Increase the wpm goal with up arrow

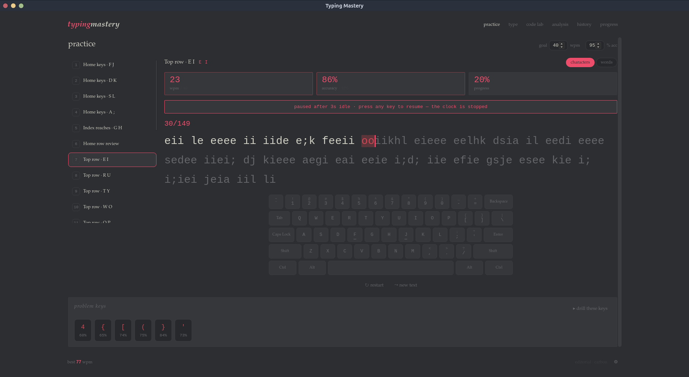pyautogui.click(x=562, y=44)
